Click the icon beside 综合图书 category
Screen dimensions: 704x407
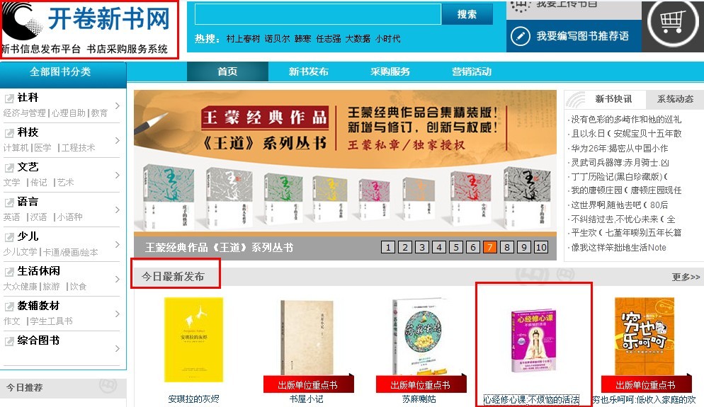(9, 341)
